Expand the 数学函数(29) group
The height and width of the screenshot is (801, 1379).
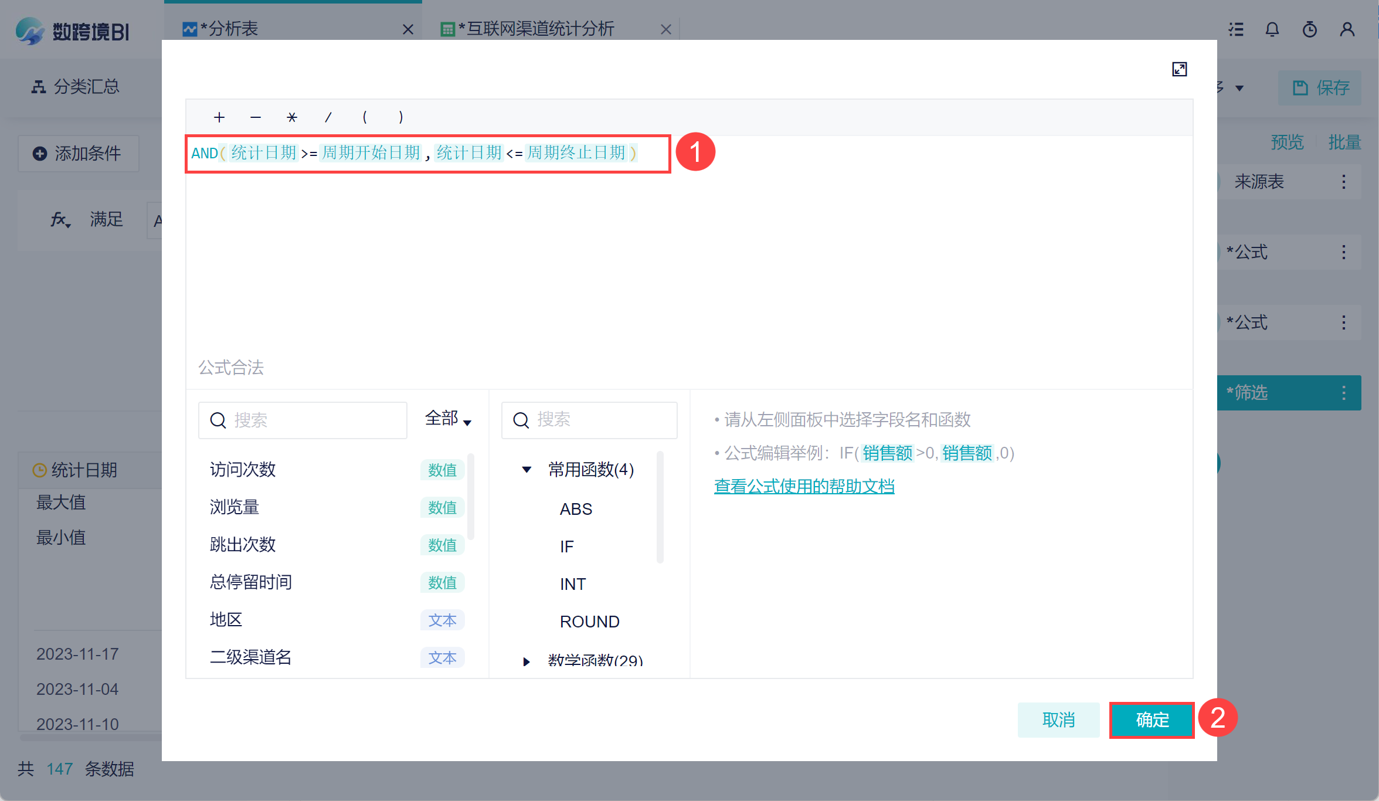pos(526,661)
